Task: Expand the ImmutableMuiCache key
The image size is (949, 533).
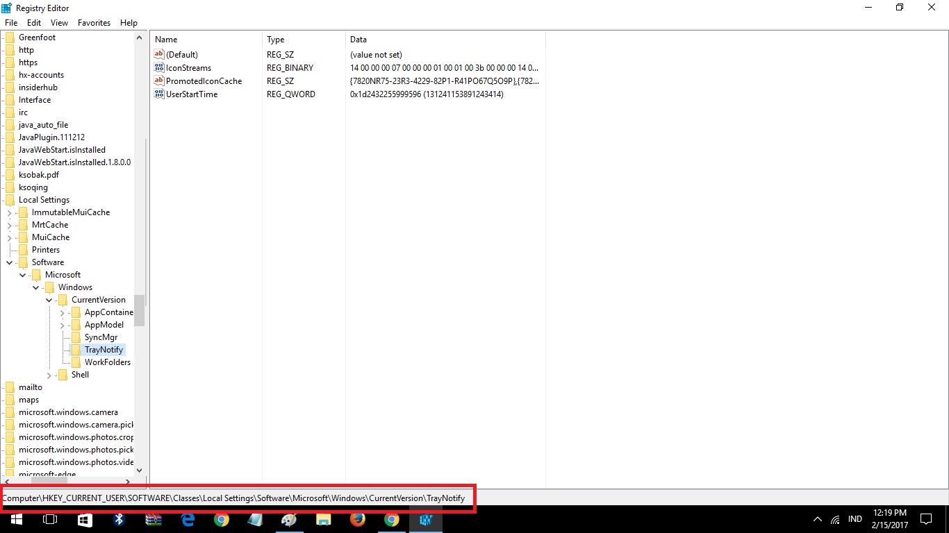Action: point(9,212)
